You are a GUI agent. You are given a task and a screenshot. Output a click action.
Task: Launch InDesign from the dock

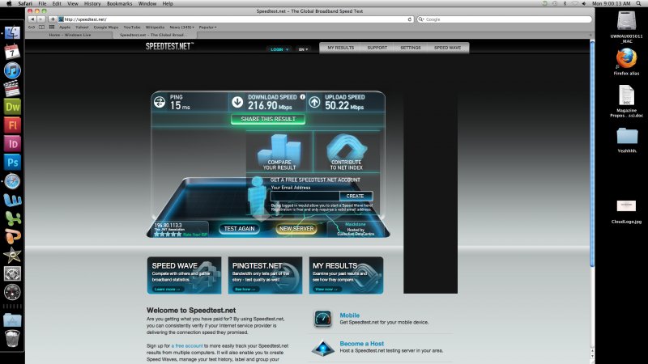12,144
